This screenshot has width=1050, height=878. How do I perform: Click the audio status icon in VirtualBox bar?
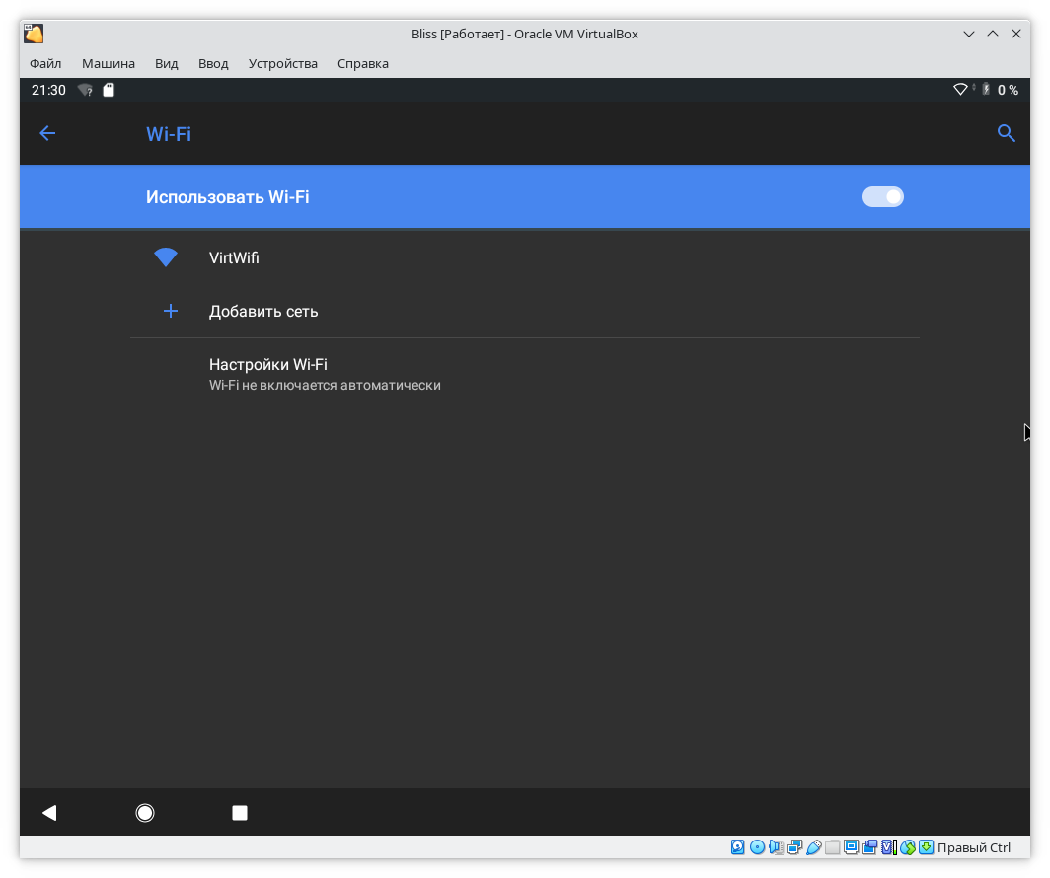(x=776, y=847)
